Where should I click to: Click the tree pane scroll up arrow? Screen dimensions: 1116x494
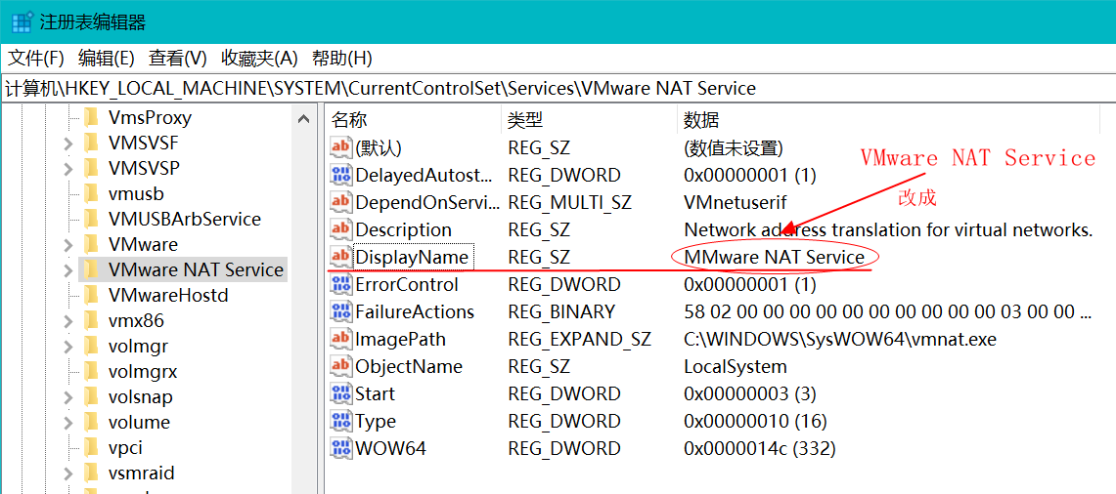[304, 119]
